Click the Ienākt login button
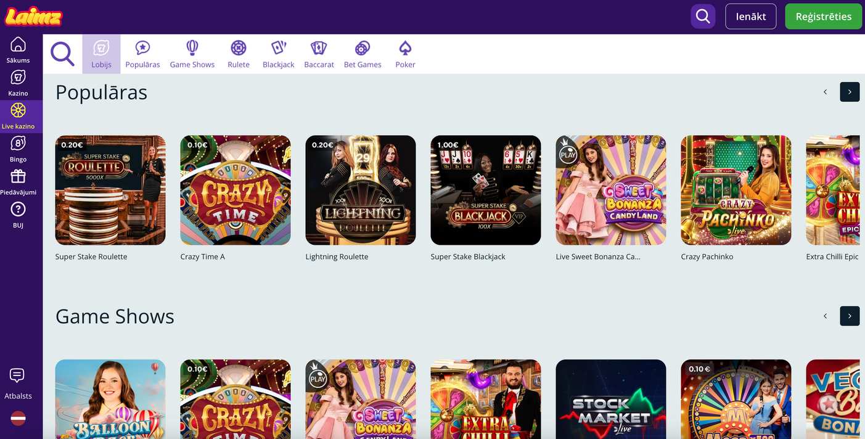This screenshot has height=439, width=865. coord(750,17)
